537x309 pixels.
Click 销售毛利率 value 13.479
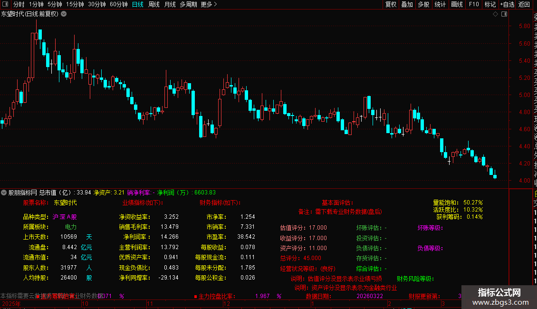(170, 226)
